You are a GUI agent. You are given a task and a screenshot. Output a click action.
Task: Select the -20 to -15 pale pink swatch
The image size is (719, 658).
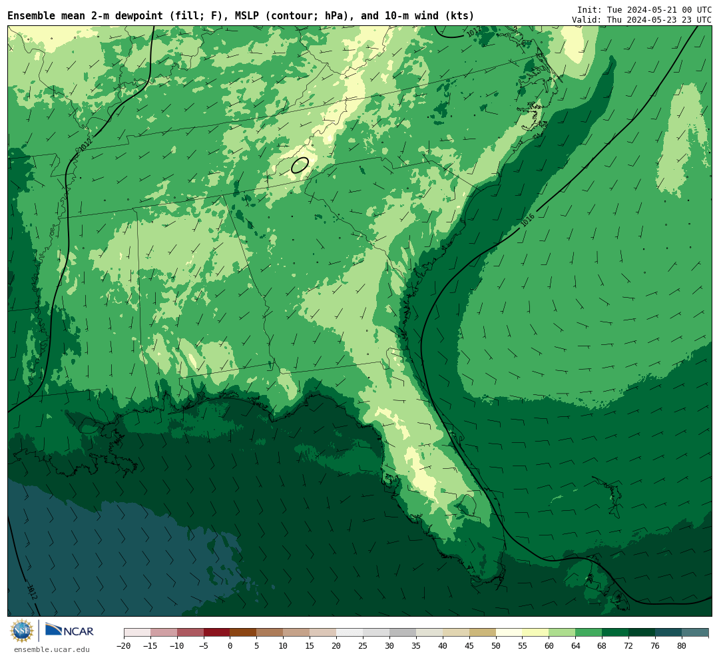click(x=137, y=633)
